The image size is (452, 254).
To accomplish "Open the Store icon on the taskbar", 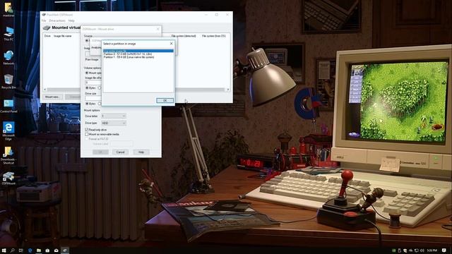I will pos(47,250).
